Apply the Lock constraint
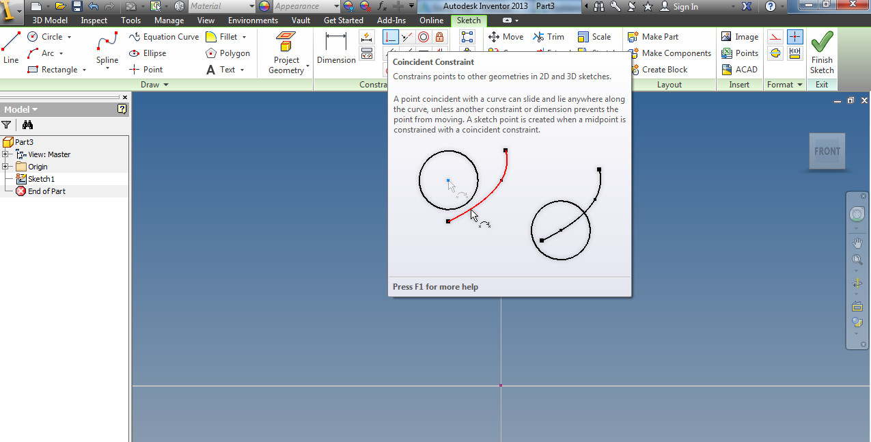871x442 pixels. click(x=439, y=36)
